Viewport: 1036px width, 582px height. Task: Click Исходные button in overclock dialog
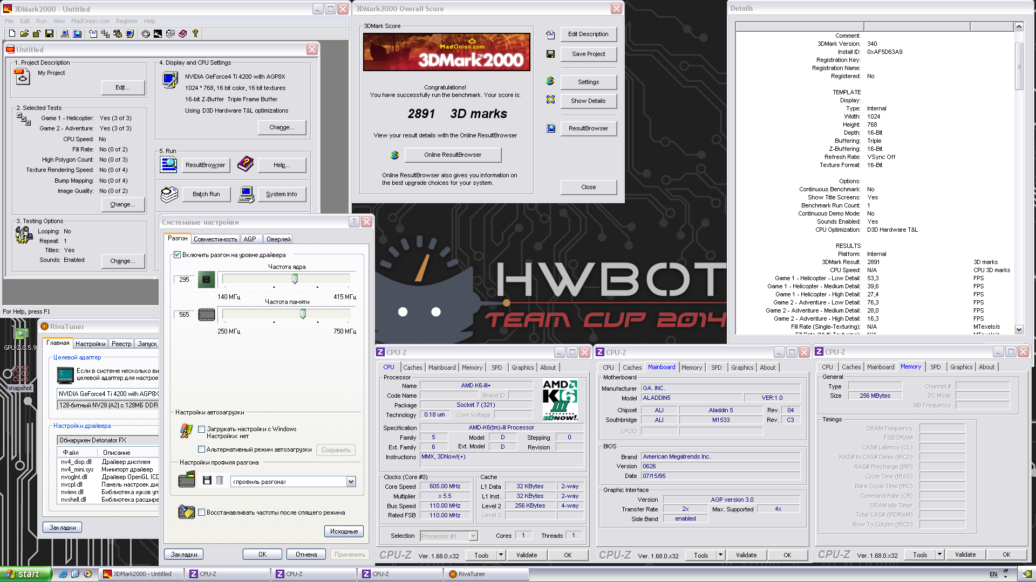point(344,531)
